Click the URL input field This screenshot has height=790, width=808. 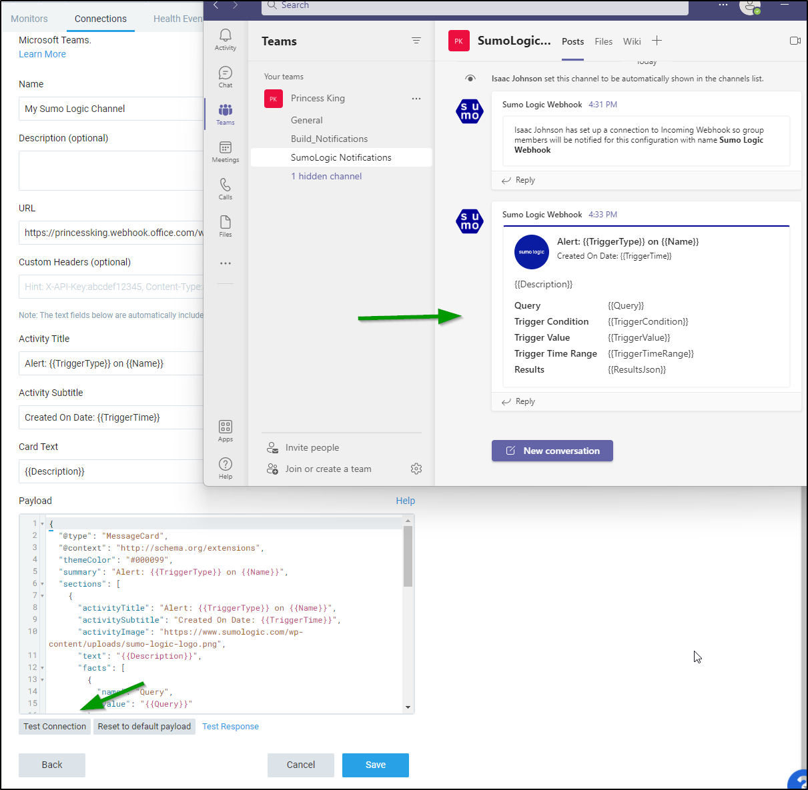[111, 233]
